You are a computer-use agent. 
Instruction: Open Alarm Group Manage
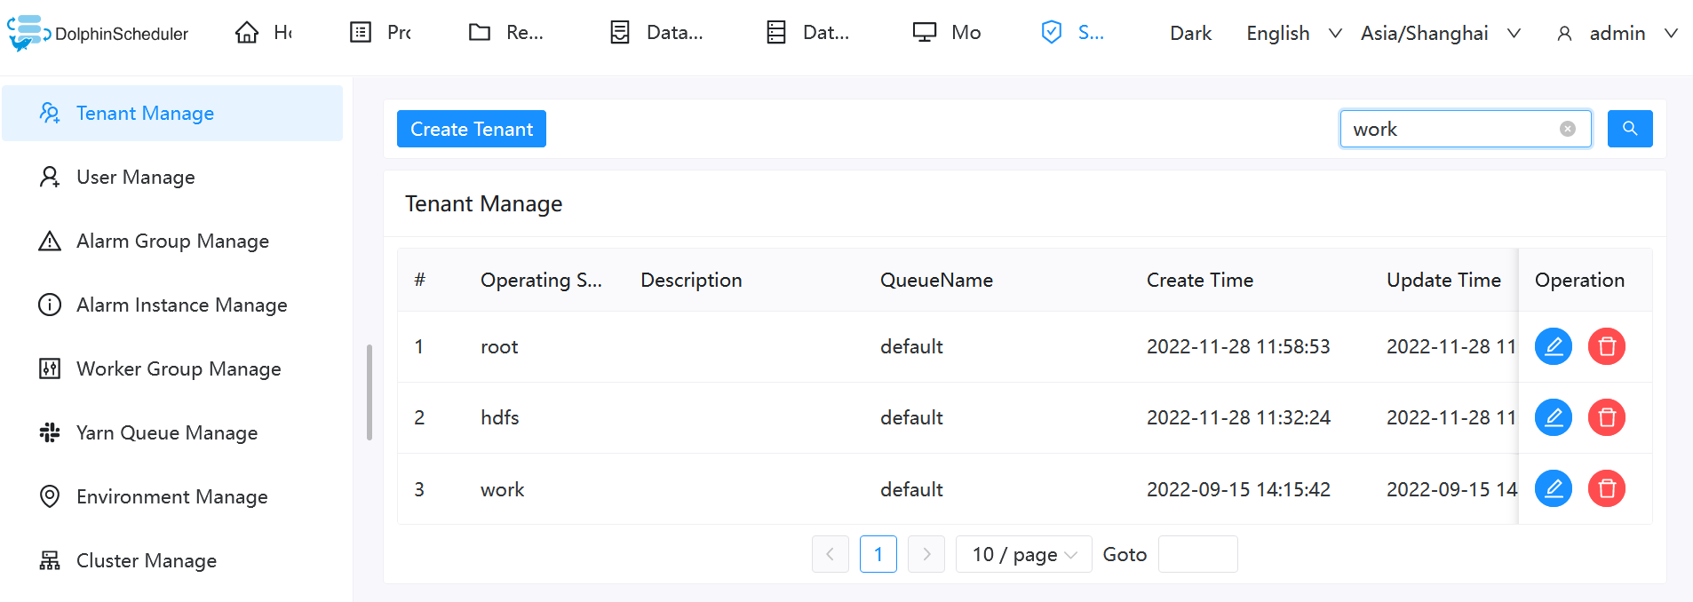(172, 241)
